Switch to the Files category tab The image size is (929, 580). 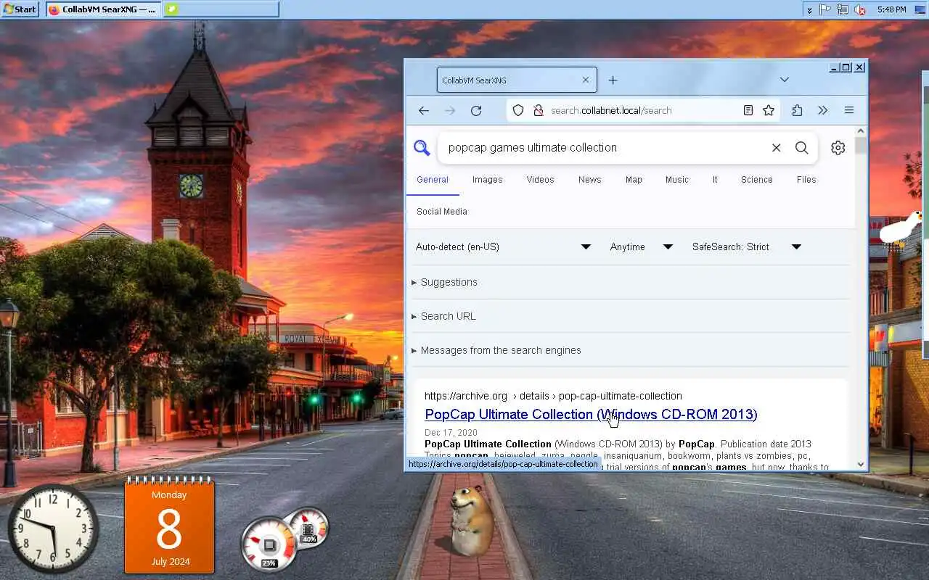(x=806, y=180)
